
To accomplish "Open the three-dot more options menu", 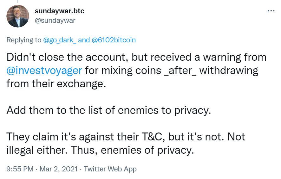I will 271,11.
